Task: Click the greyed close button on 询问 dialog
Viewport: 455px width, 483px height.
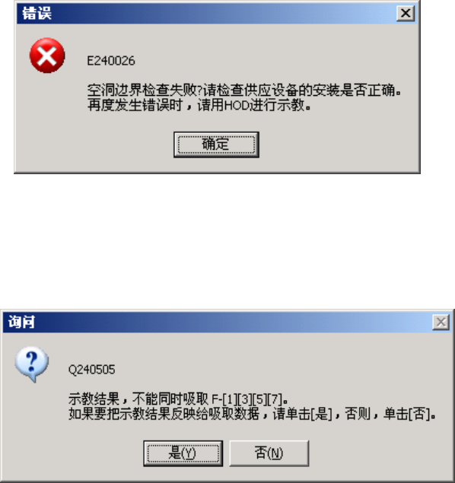Action: (441, 323)
